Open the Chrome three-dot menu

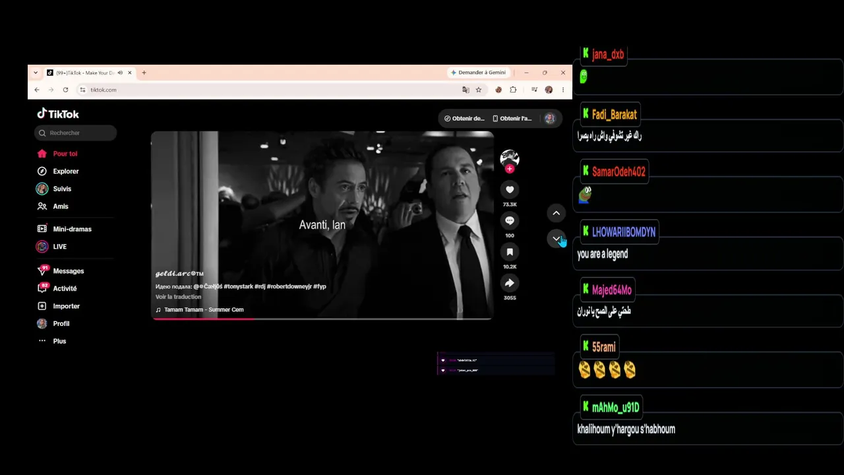(562, 90)
